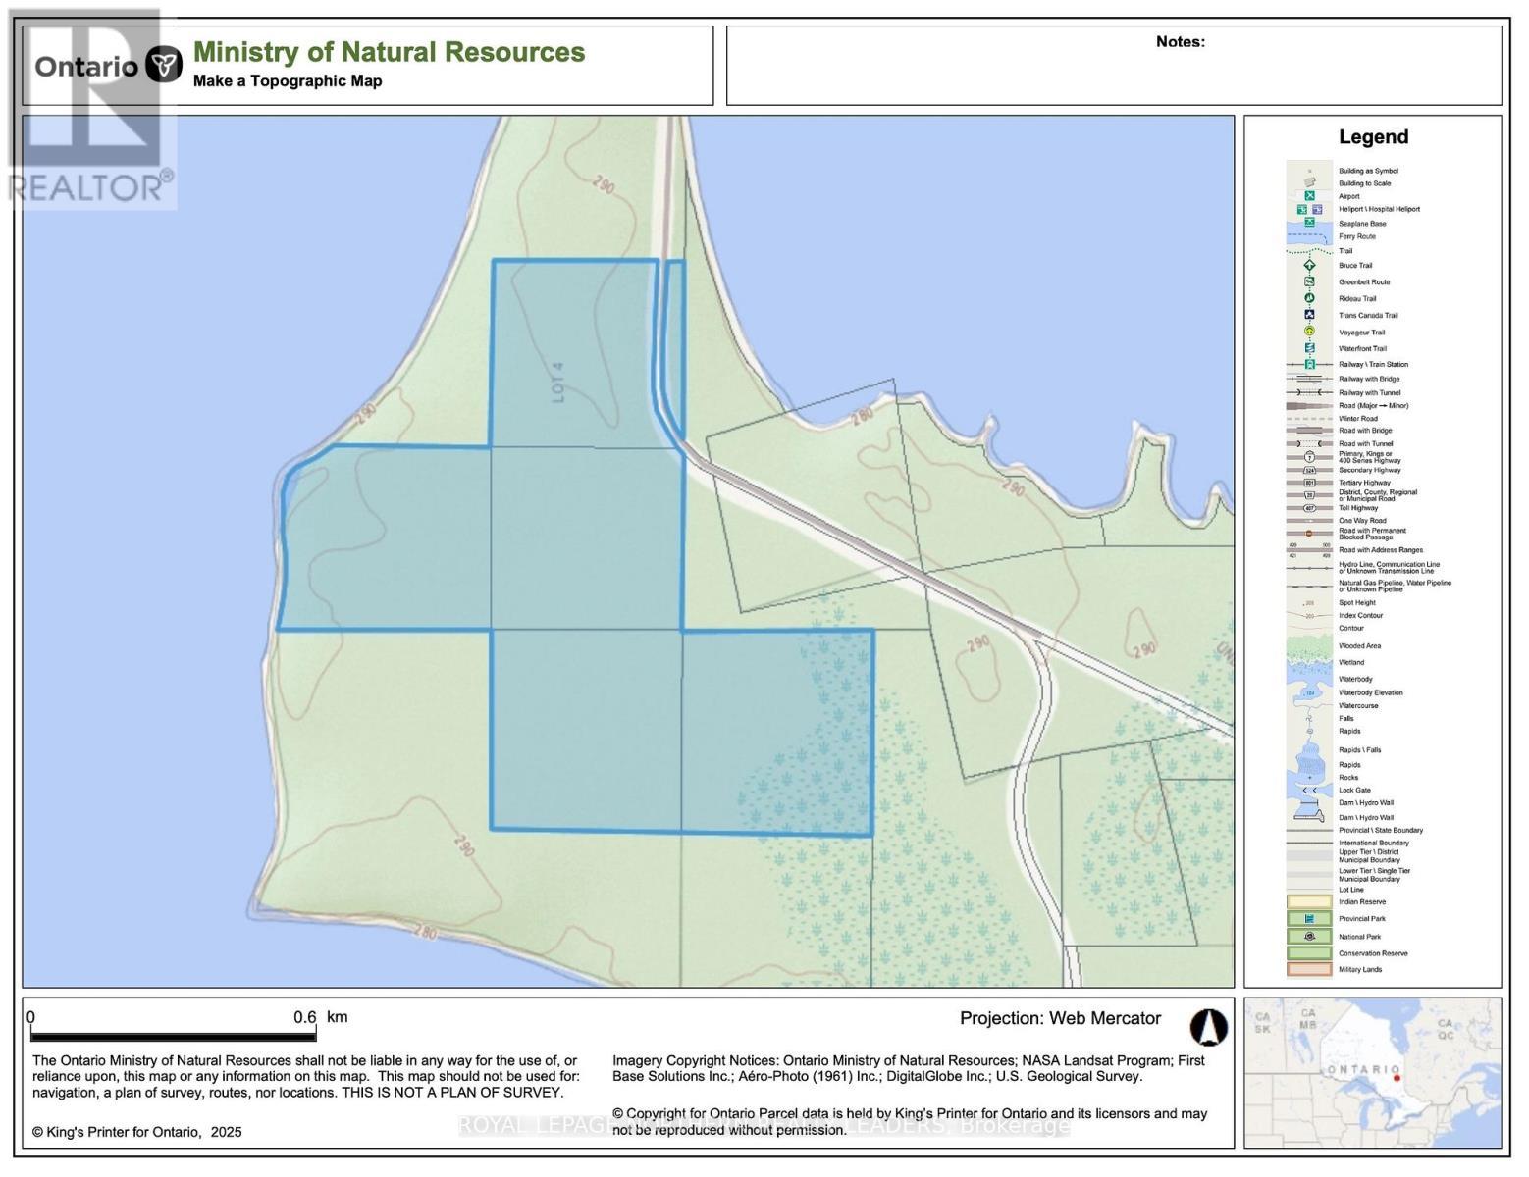Screen dimensions: 1529x1177
Task: Click the north arrow compass icon
Action: [1209, 1027]
